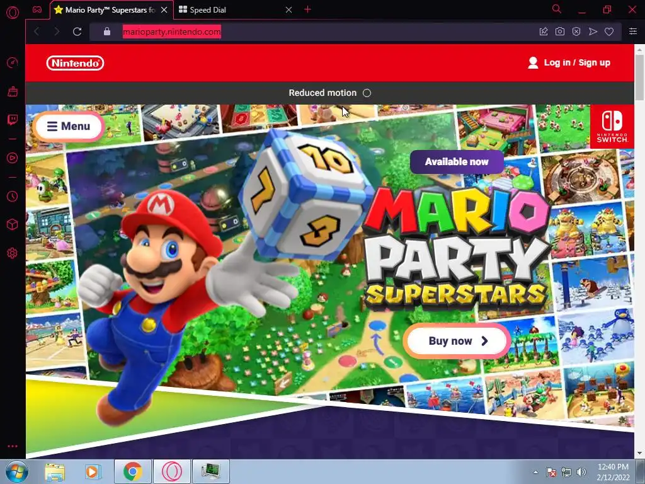The width and height of the screenshot is (645, 484).
Task: Click the padlock site security icon
Action: [107, 32]
